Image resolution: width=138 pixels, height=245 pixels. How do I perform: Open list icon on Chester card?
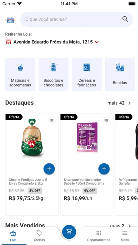click(x=51, y=121)
